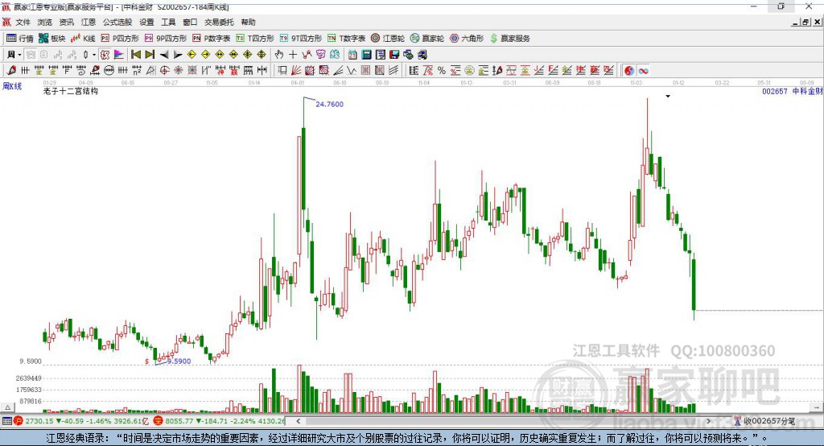
Task: Minimize the inner chart window
Action: 795,22
